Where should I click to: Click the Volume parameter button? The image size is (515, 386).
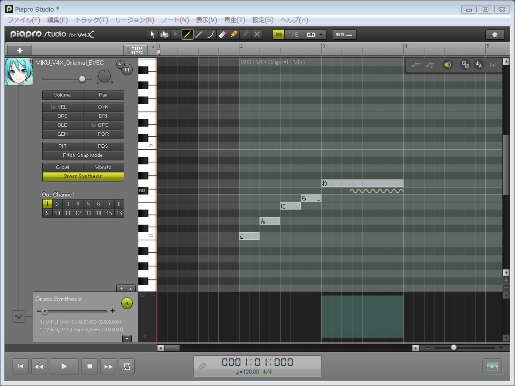[62, 95]
